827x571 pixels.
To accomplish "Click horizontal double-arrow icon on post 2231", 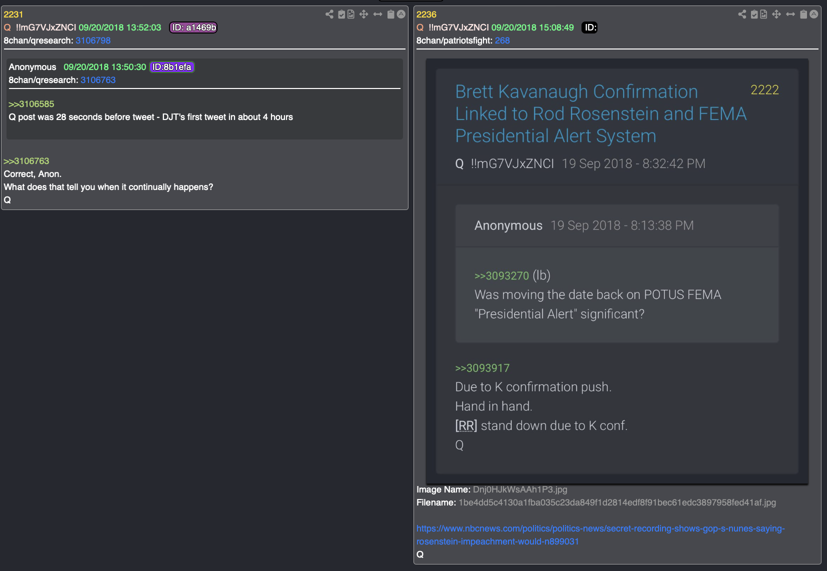I will point(377,14).
